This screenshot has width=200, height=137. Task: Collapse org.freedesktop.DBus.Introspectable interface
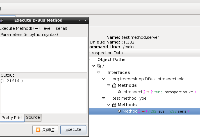104,79
